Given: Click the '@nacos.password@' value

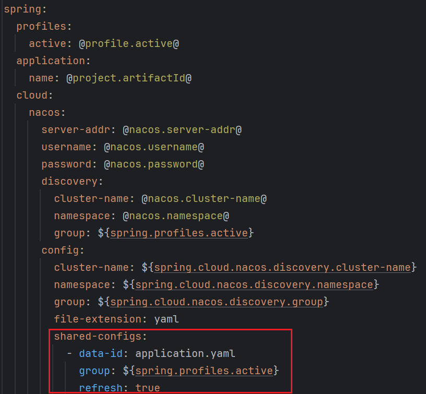Looking at the screenshot, I should coord(154,164).
